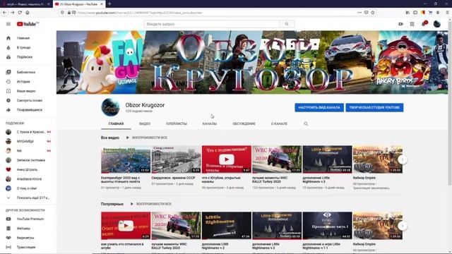452x254 pixels.
Task: Click the channel avatar Obzor Krugozor
Action: 110,107
